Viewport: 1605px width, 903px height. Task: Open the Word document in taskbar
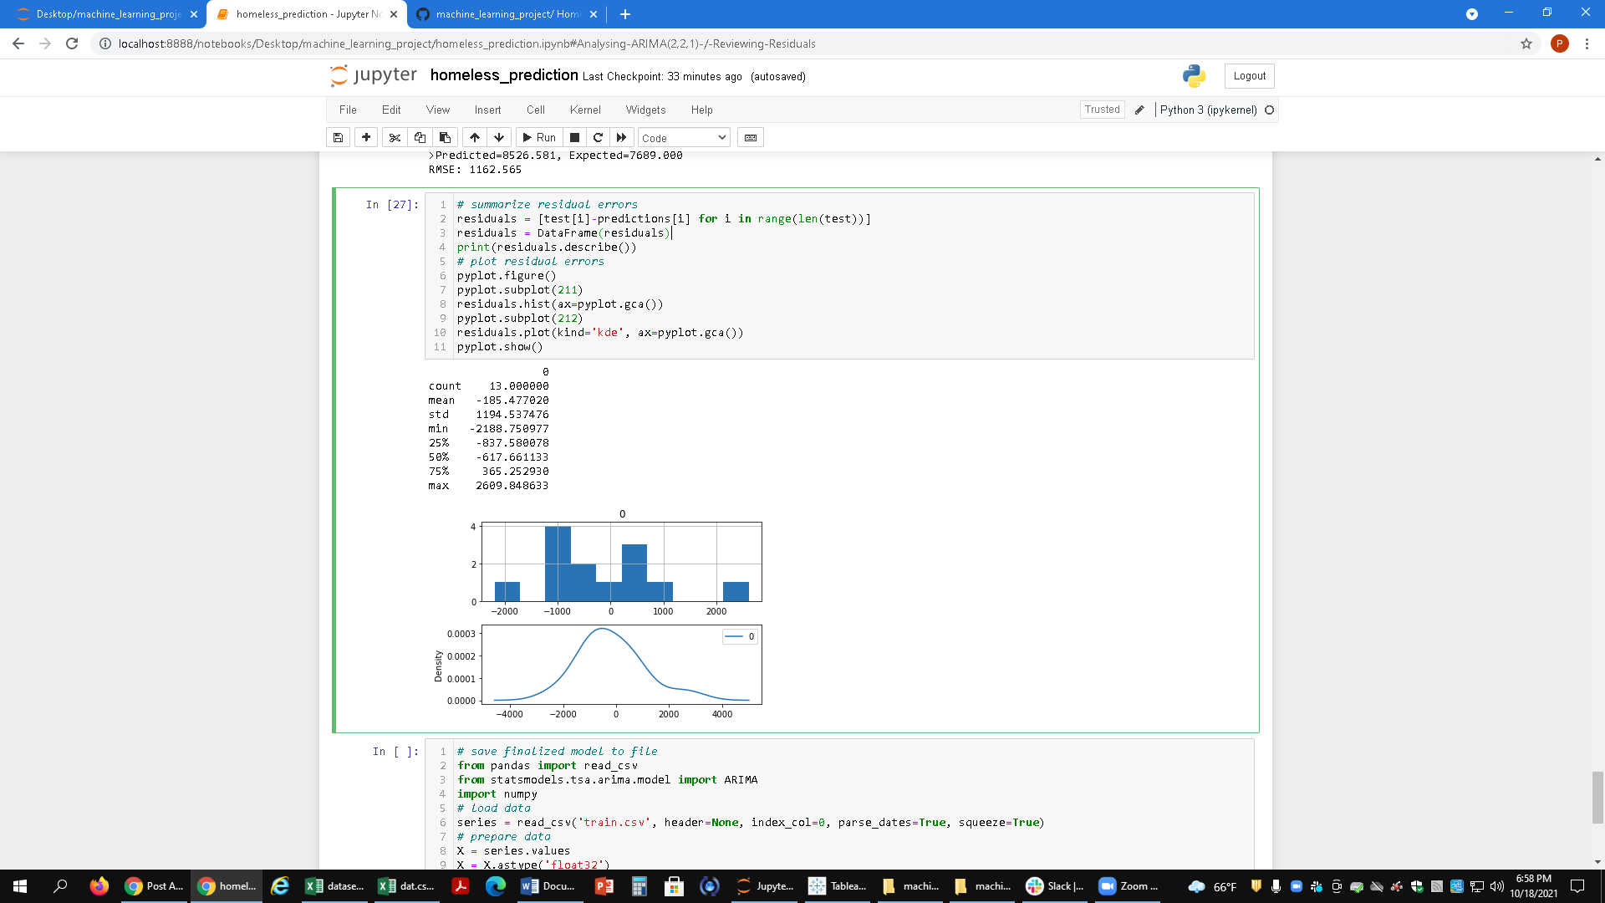coord(549,886)
